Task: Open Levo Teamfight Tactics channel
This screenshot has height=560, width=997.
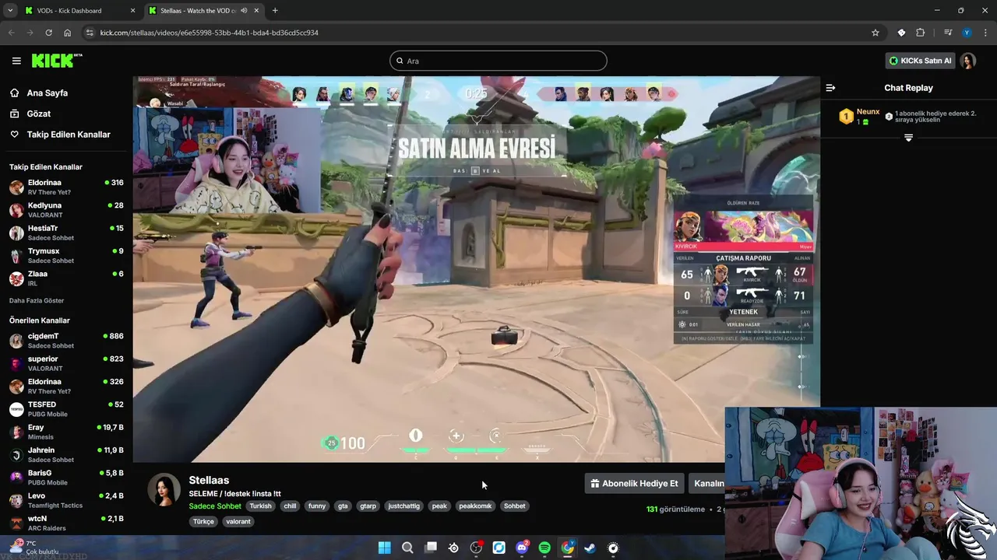Action: pos(66,500)
